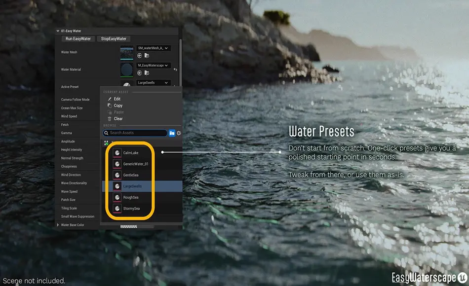
Task: Click the Wind Speed label
Action: [x=69, y=116]
